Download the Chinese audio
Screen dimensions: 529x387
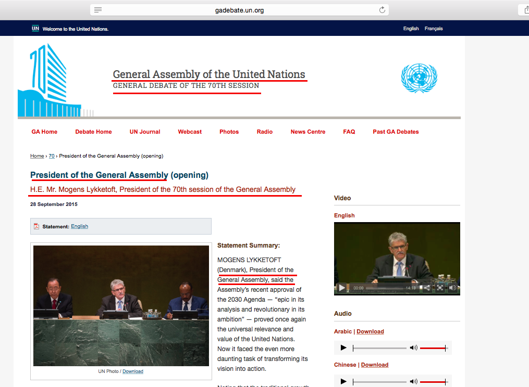[x=375, y=365]
